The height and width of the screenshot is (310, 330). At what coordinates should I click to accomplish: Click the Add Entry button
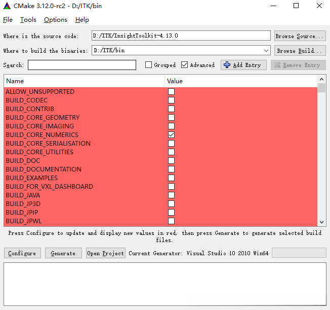243,65
